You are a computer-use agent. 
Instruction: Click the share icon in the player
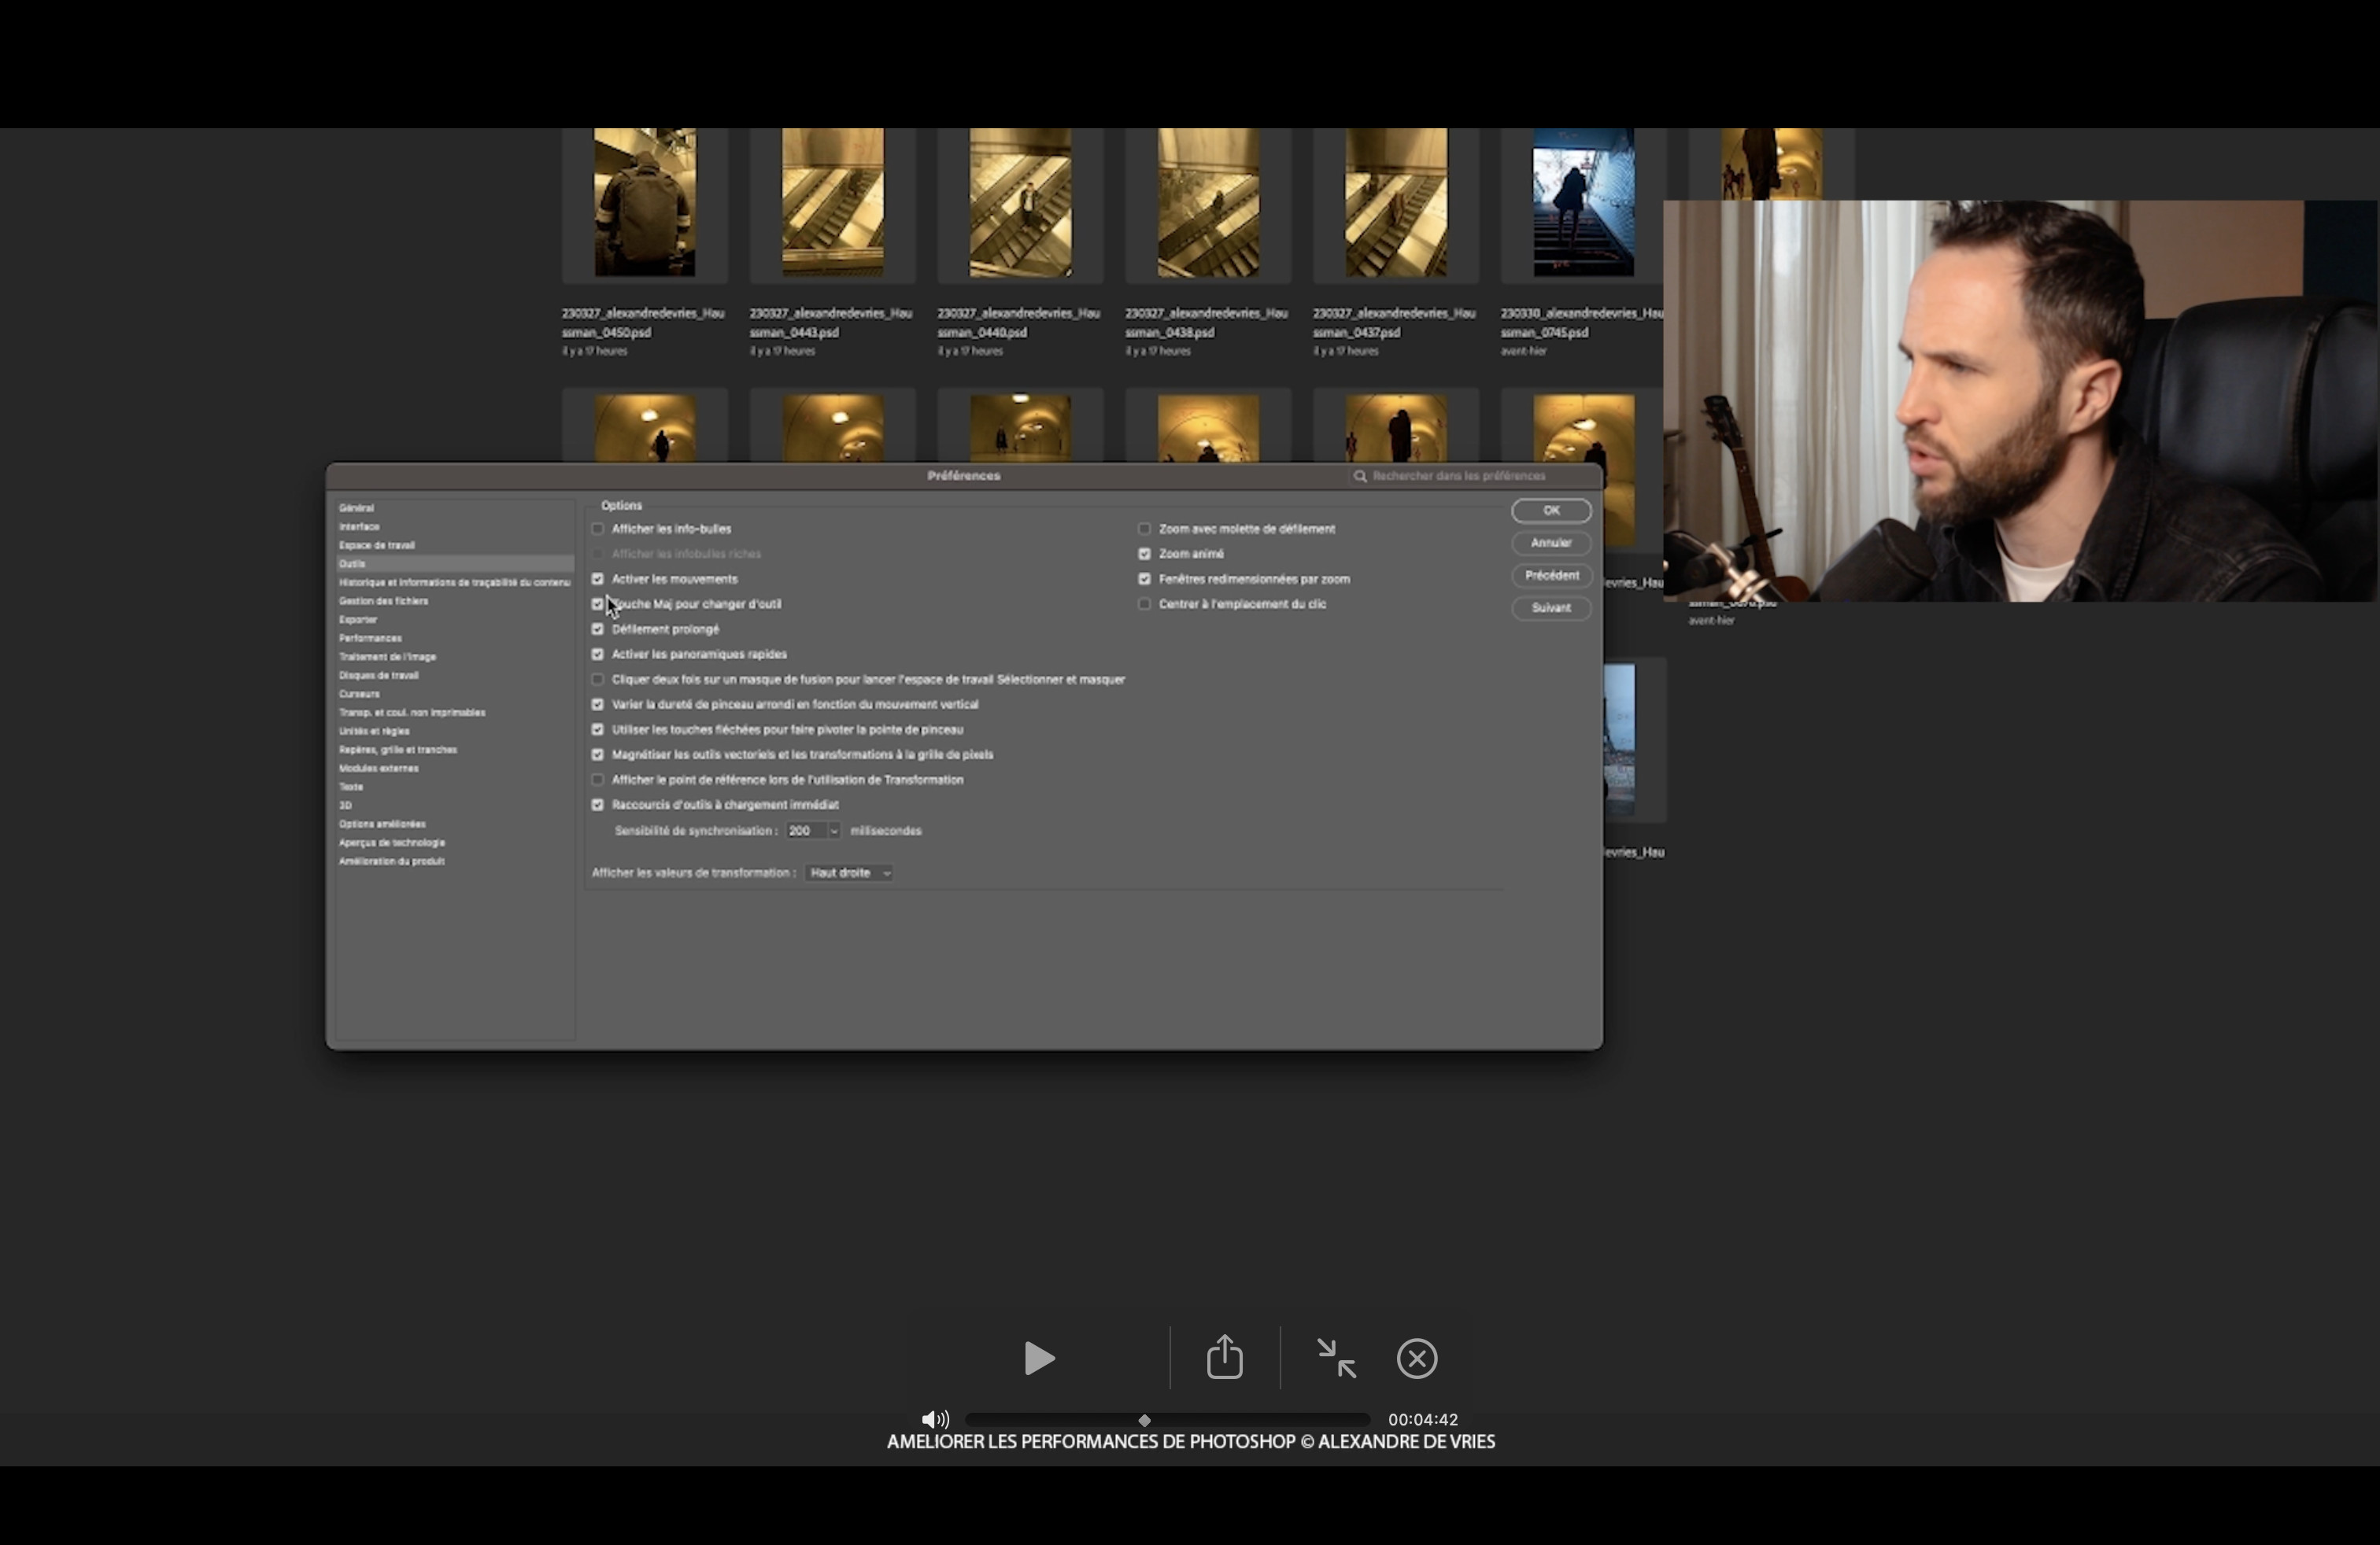click(x=1224, y=1358)
